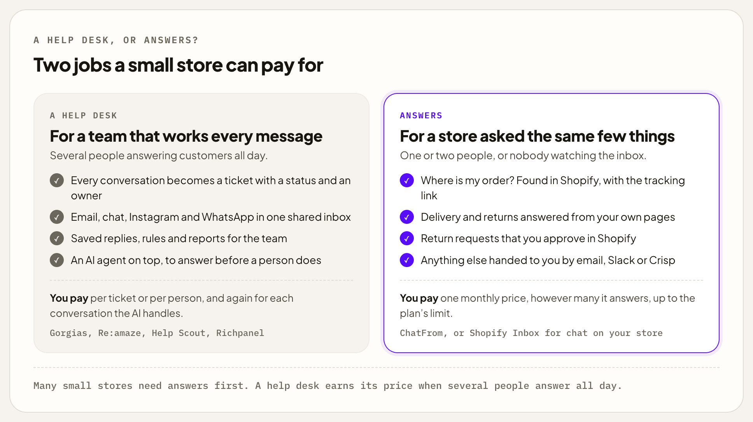
Task: Click footer 'Many small stores need answers first' sentence
Action: click(x=327, y=386)
